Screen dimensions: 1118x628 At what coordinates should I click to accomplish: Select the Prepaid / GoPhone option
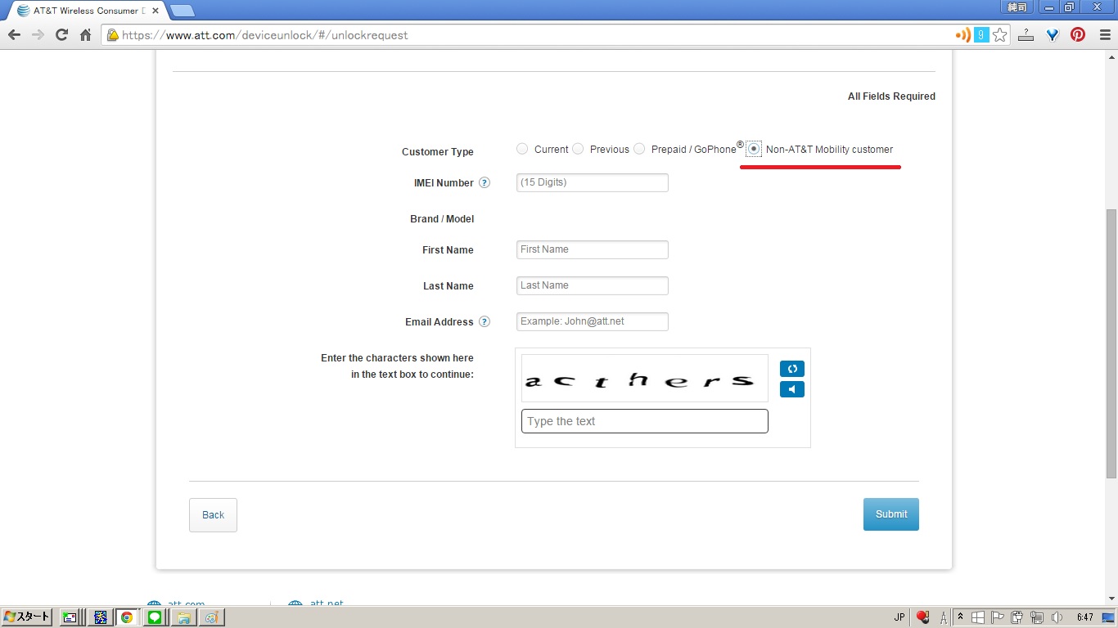639,149
